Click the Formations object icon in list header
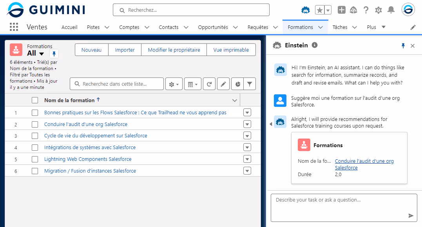This screenshot has width=422, height=227. (16, 50)
